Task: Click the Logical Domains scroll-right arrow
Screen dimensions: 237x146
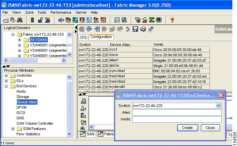Action: coord(64,60)
